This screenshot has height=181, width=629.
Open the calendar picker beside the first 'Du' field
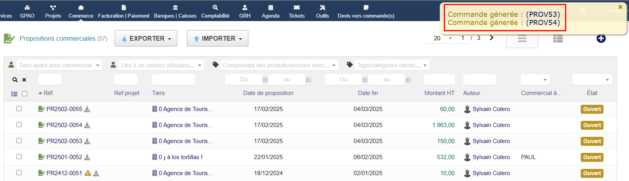265,80
